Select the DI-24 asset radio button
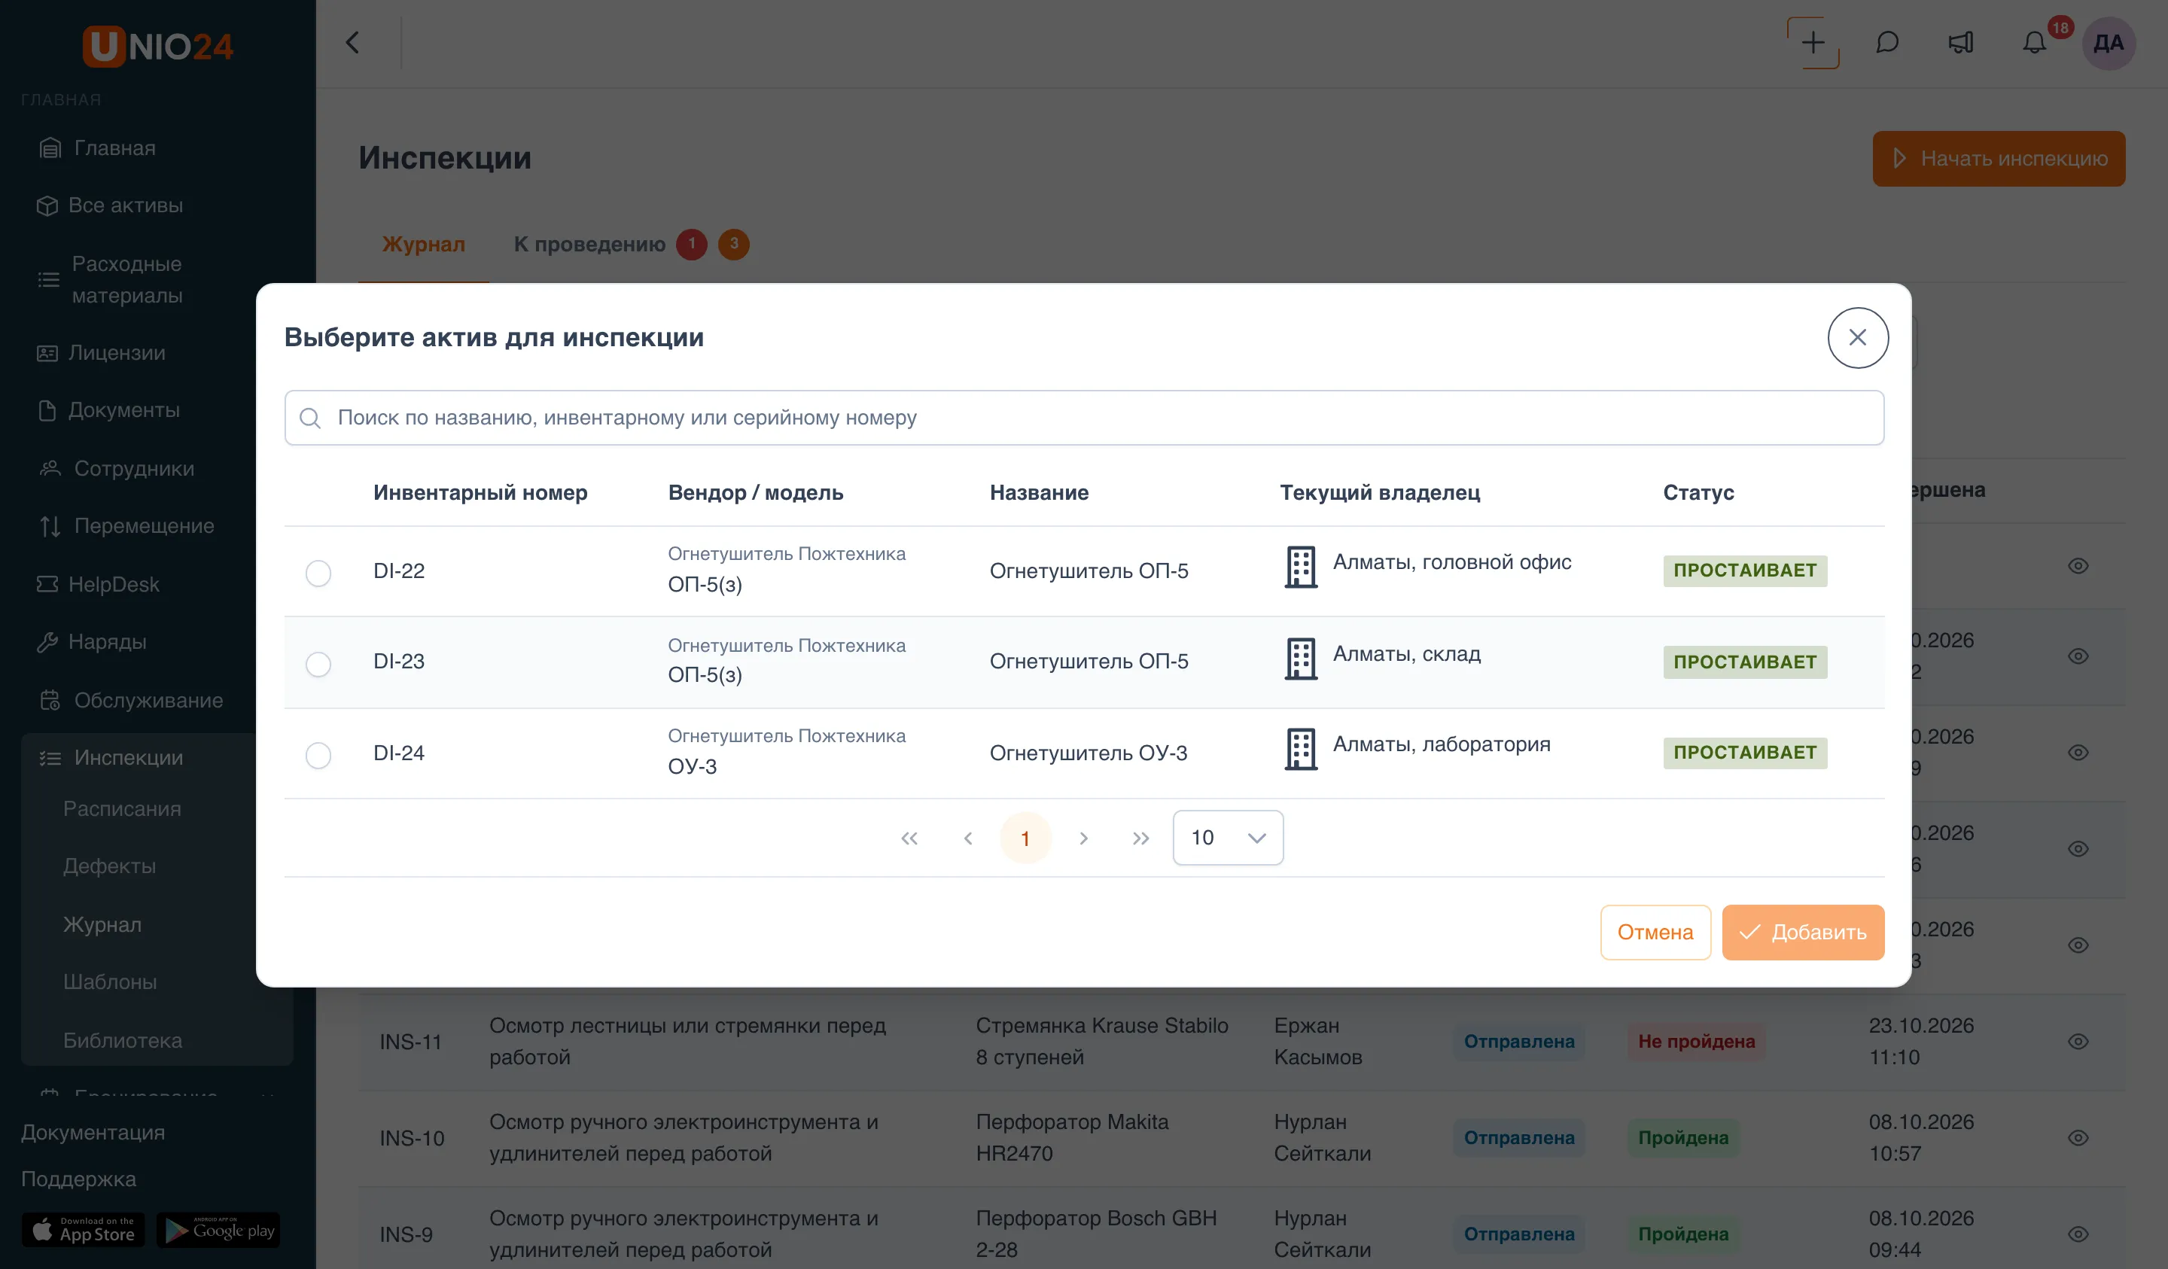This screenshot has height=1269, width=2168. [318, 754]
